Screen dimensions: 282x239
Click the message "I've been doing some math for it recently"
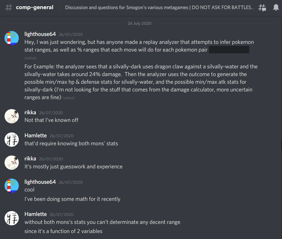pos(72,199)
